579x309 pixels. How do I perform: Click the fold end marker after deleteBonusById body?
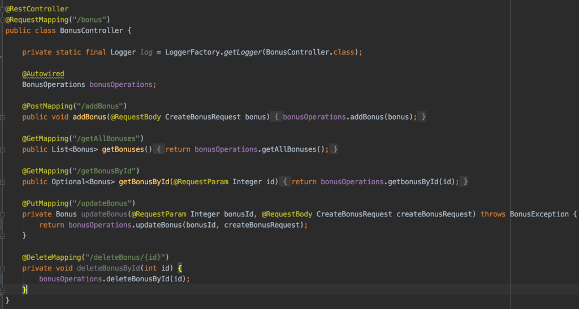click(2, 289)
